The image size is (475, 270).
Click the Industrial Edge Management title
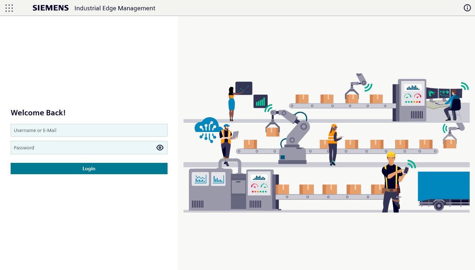tap(115, 8)
